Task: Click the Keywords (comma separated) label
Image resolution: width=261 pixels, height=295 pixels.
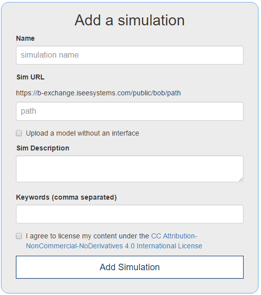Action: coord(66,197)
